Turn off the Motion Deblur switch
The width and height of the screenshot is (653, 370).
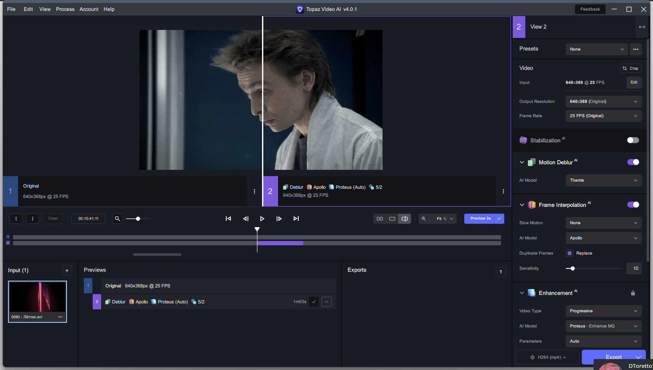[633, 162]
